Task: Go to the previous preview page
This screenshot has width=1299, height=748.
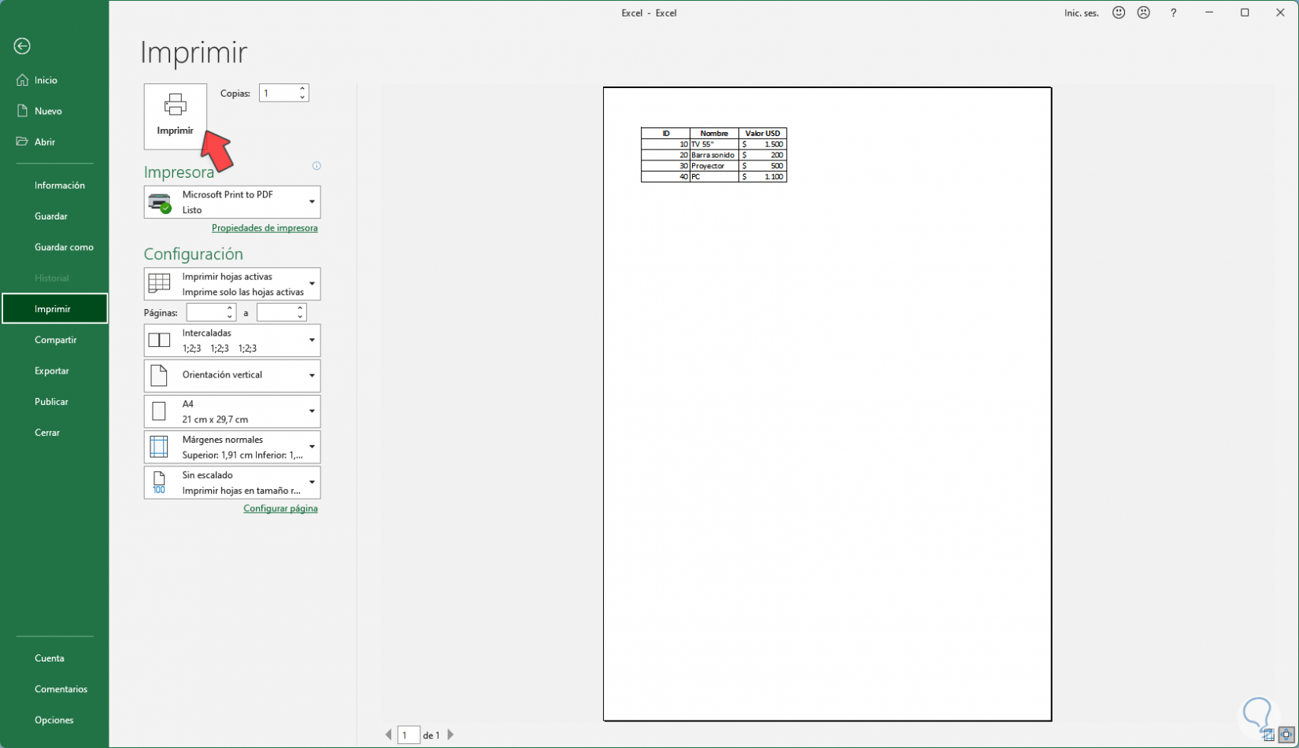Action: [x=388, y=735]
